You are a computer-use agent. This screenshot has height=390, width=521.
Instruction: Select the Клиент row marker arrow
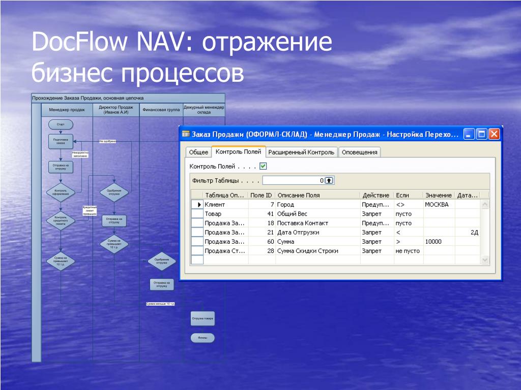(x=197, y=205)
